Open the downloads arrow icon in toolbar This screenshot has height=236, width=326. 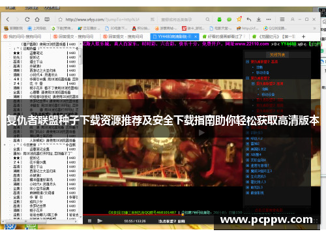click(x=259, y=20)
